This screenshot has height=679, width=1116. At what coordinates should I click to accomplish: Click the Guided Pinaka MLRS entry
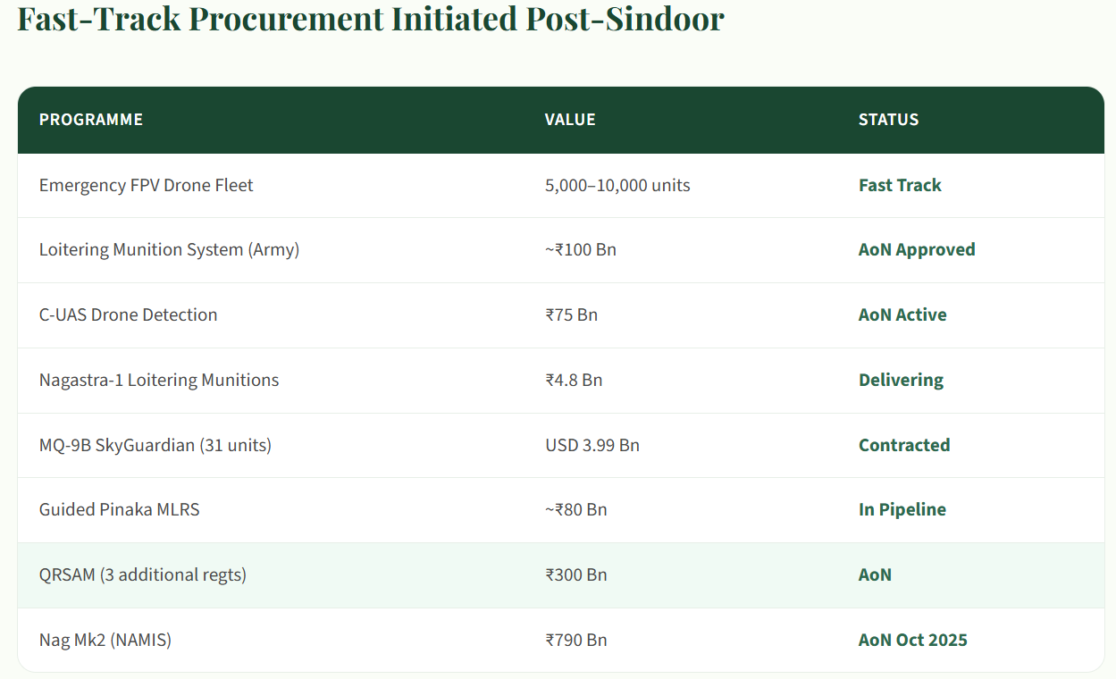(x=120, y=509)
